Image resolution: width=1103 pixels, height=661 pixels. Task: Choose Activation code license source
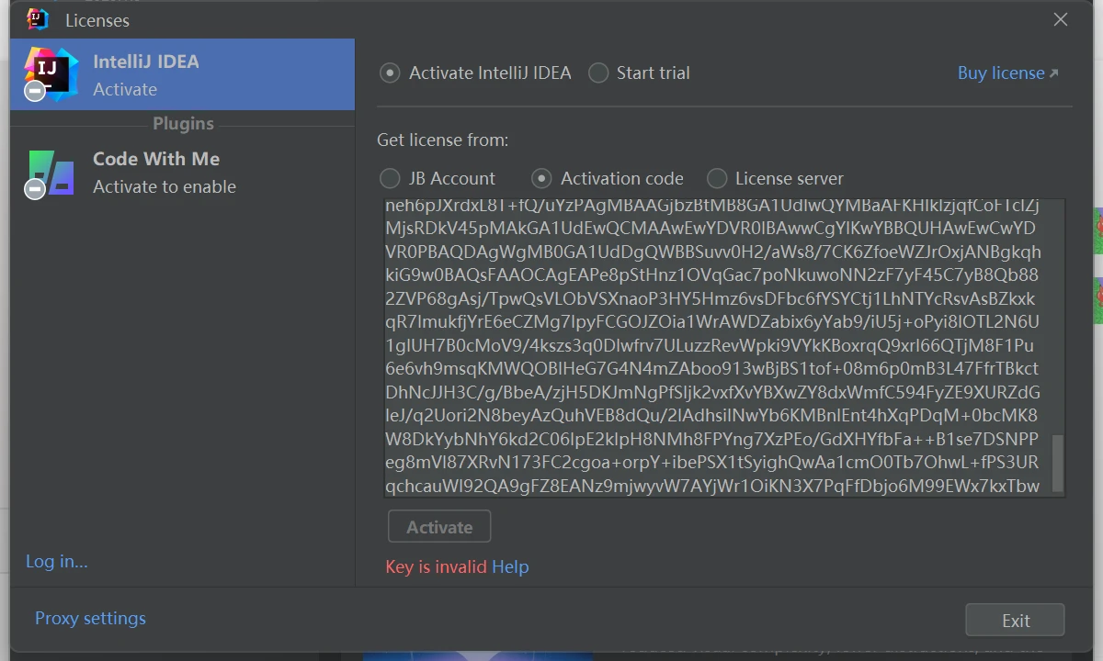click(608, 178)
